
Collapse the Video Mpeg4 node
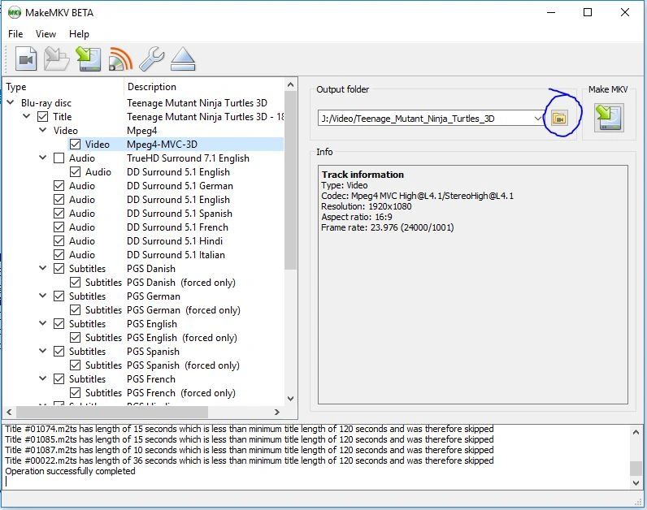coord(42,130)
